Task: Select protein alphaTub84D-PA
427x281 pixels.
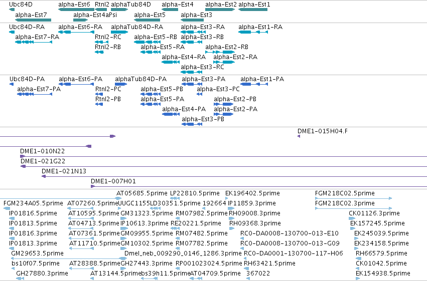Action: pos(121,84)
